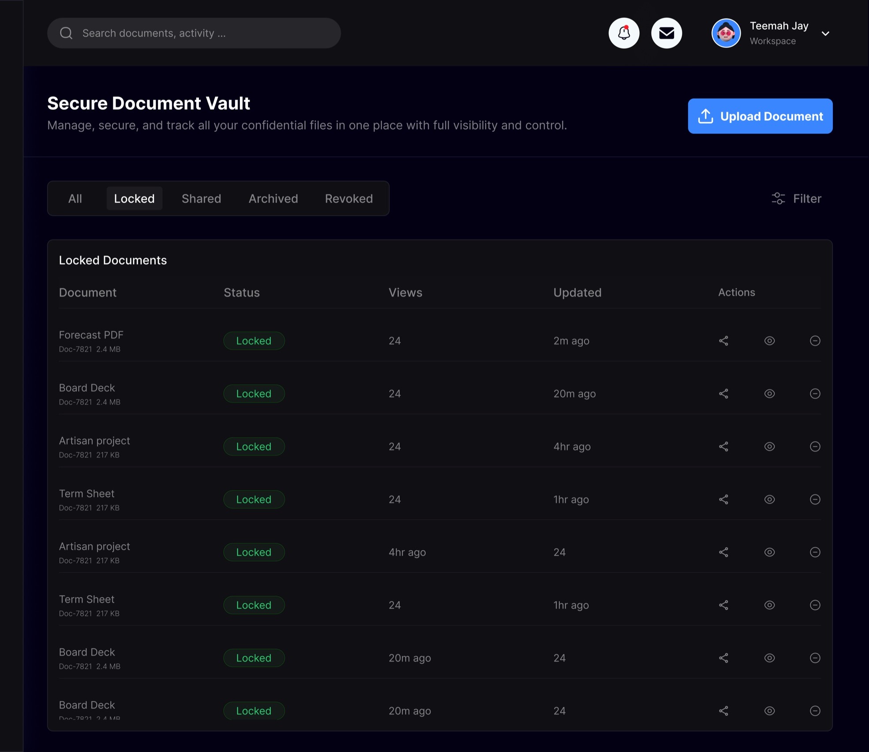Switch to the Shared tab
This screenshot has width=869, height=752.
[201, 198]
